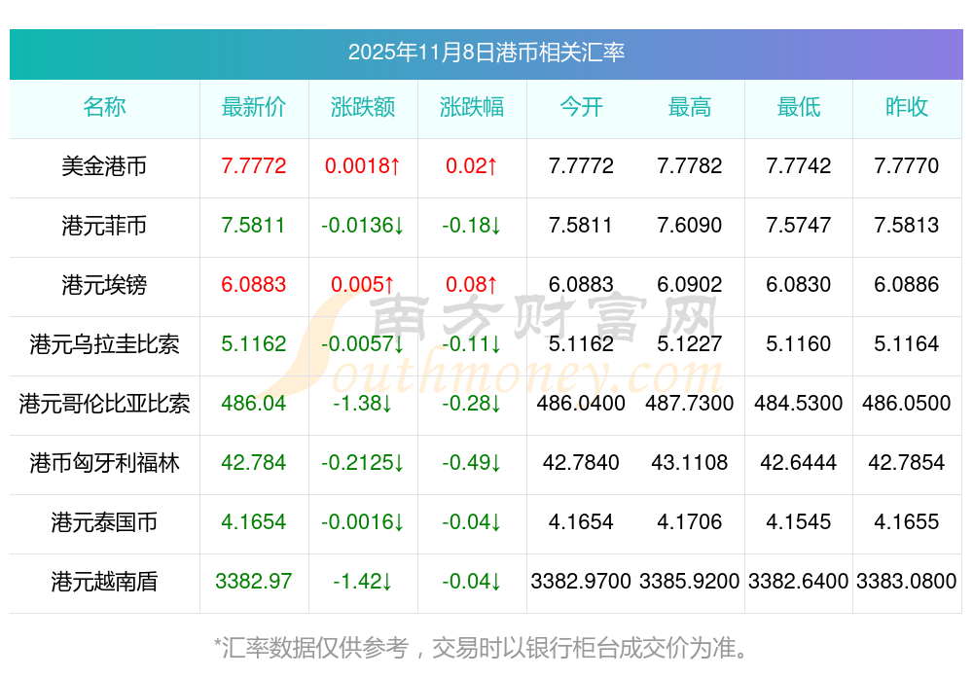The image size is (973, 678).
Task: Click 越南盾 row change percent -0.04↓
Action: tap(472, 582)
